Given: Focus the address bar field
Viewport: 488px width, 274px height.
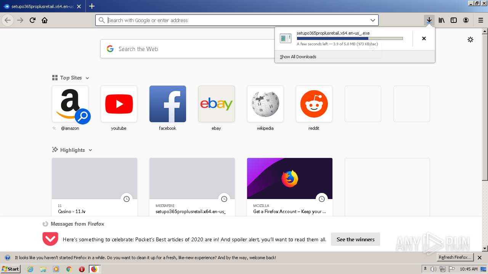Looking at the screenshot, I should click(x=237, y=20).
